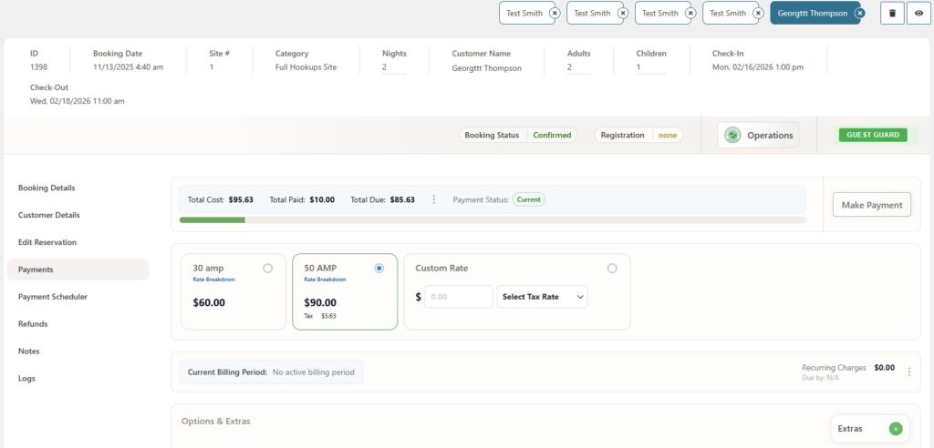Select the 30 amp rate radio

pos(267,269)
